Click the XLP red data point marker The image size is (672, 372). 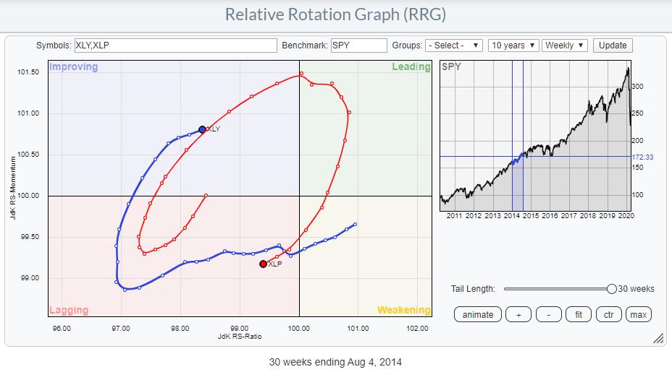pos(263,264)
